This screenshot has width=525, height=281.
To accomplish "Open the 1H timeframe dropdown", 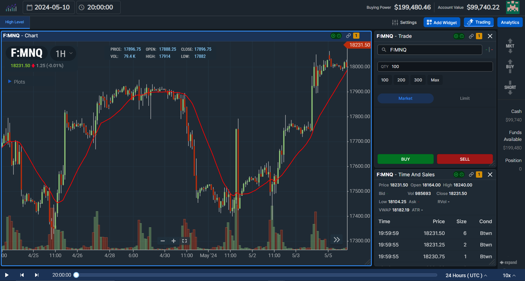I will coord(63,53).
